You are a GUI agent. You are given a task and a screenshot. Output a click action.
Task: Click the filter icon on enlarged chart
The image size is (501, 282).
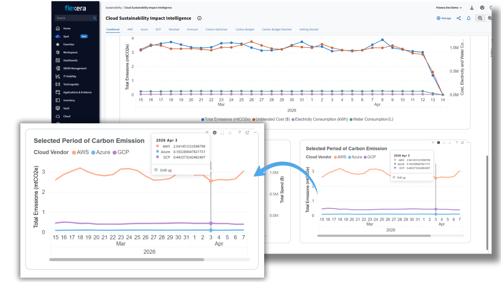pos(240,133)
